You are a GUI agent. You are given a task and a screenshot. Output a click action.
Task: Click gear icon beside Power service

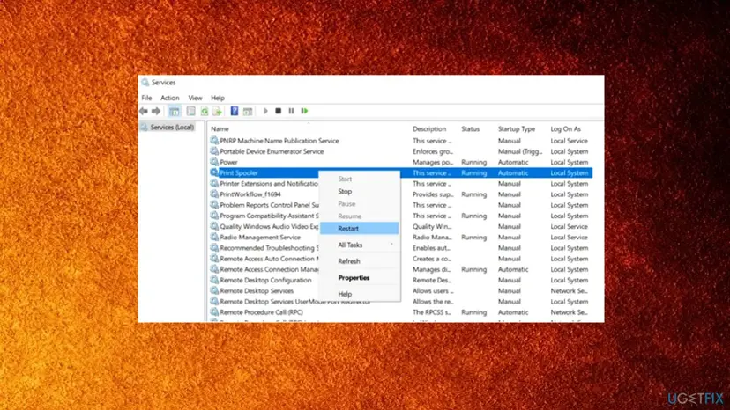pos(214,162)
